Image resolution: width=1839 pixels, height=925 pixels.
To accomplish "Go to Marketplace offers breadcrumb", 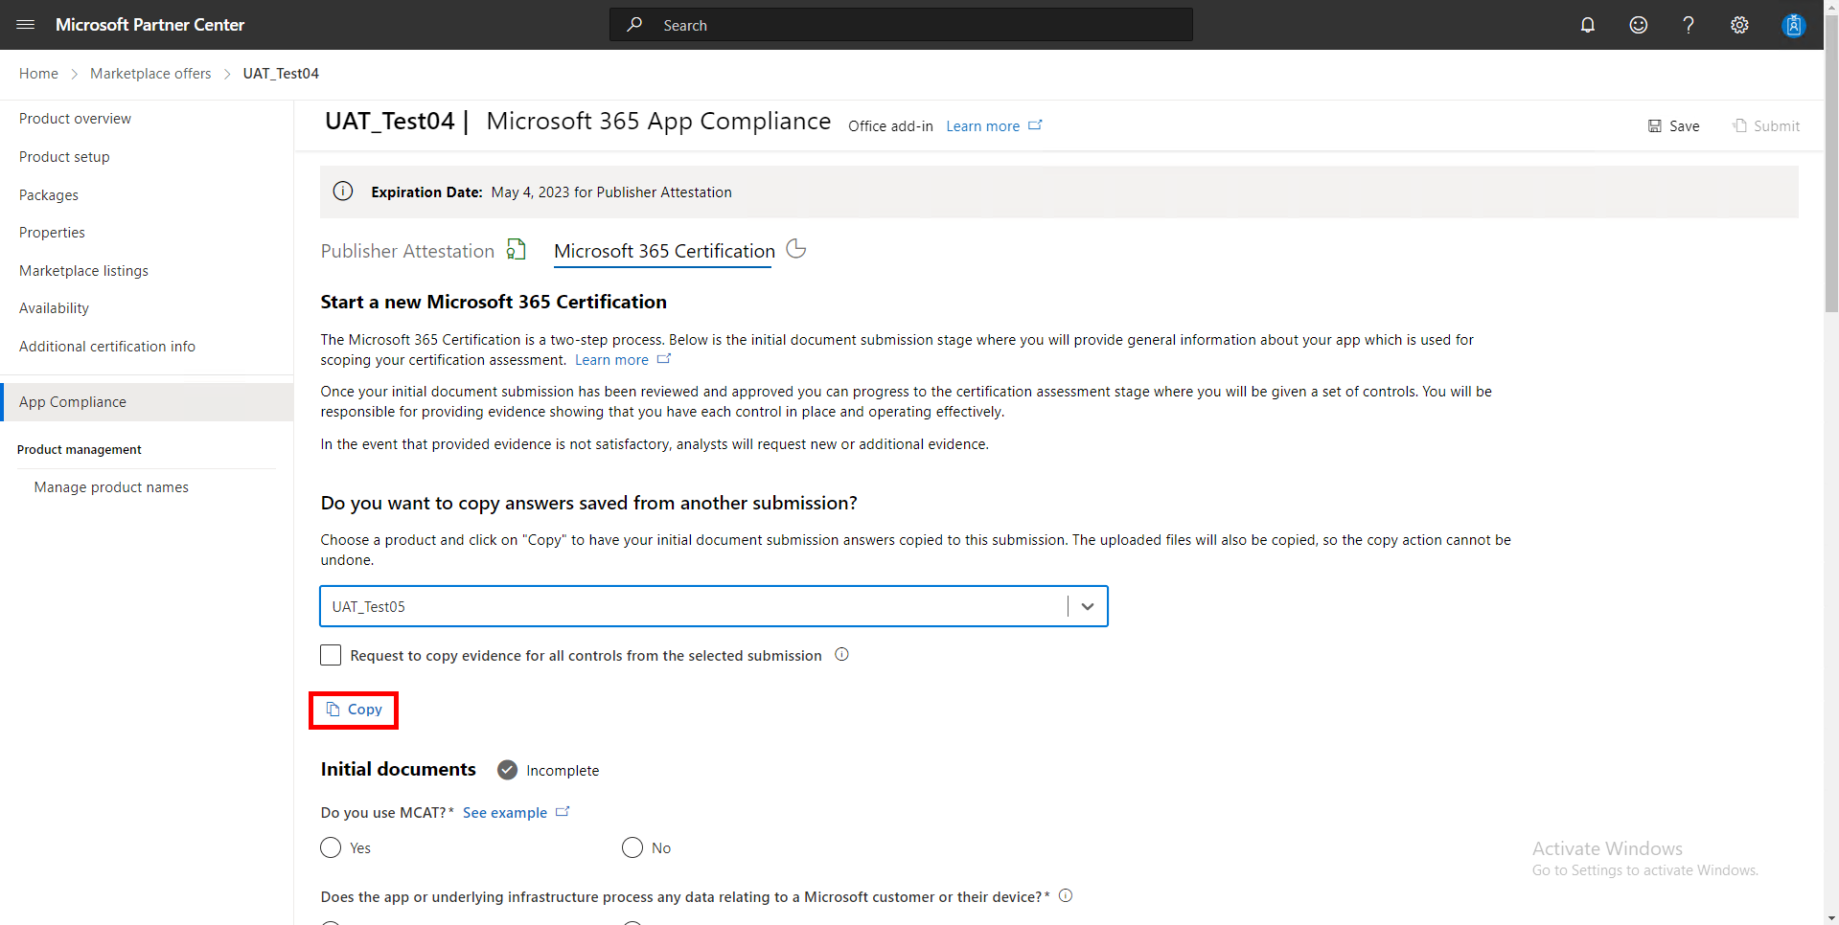I will click(x=150, y=74).
